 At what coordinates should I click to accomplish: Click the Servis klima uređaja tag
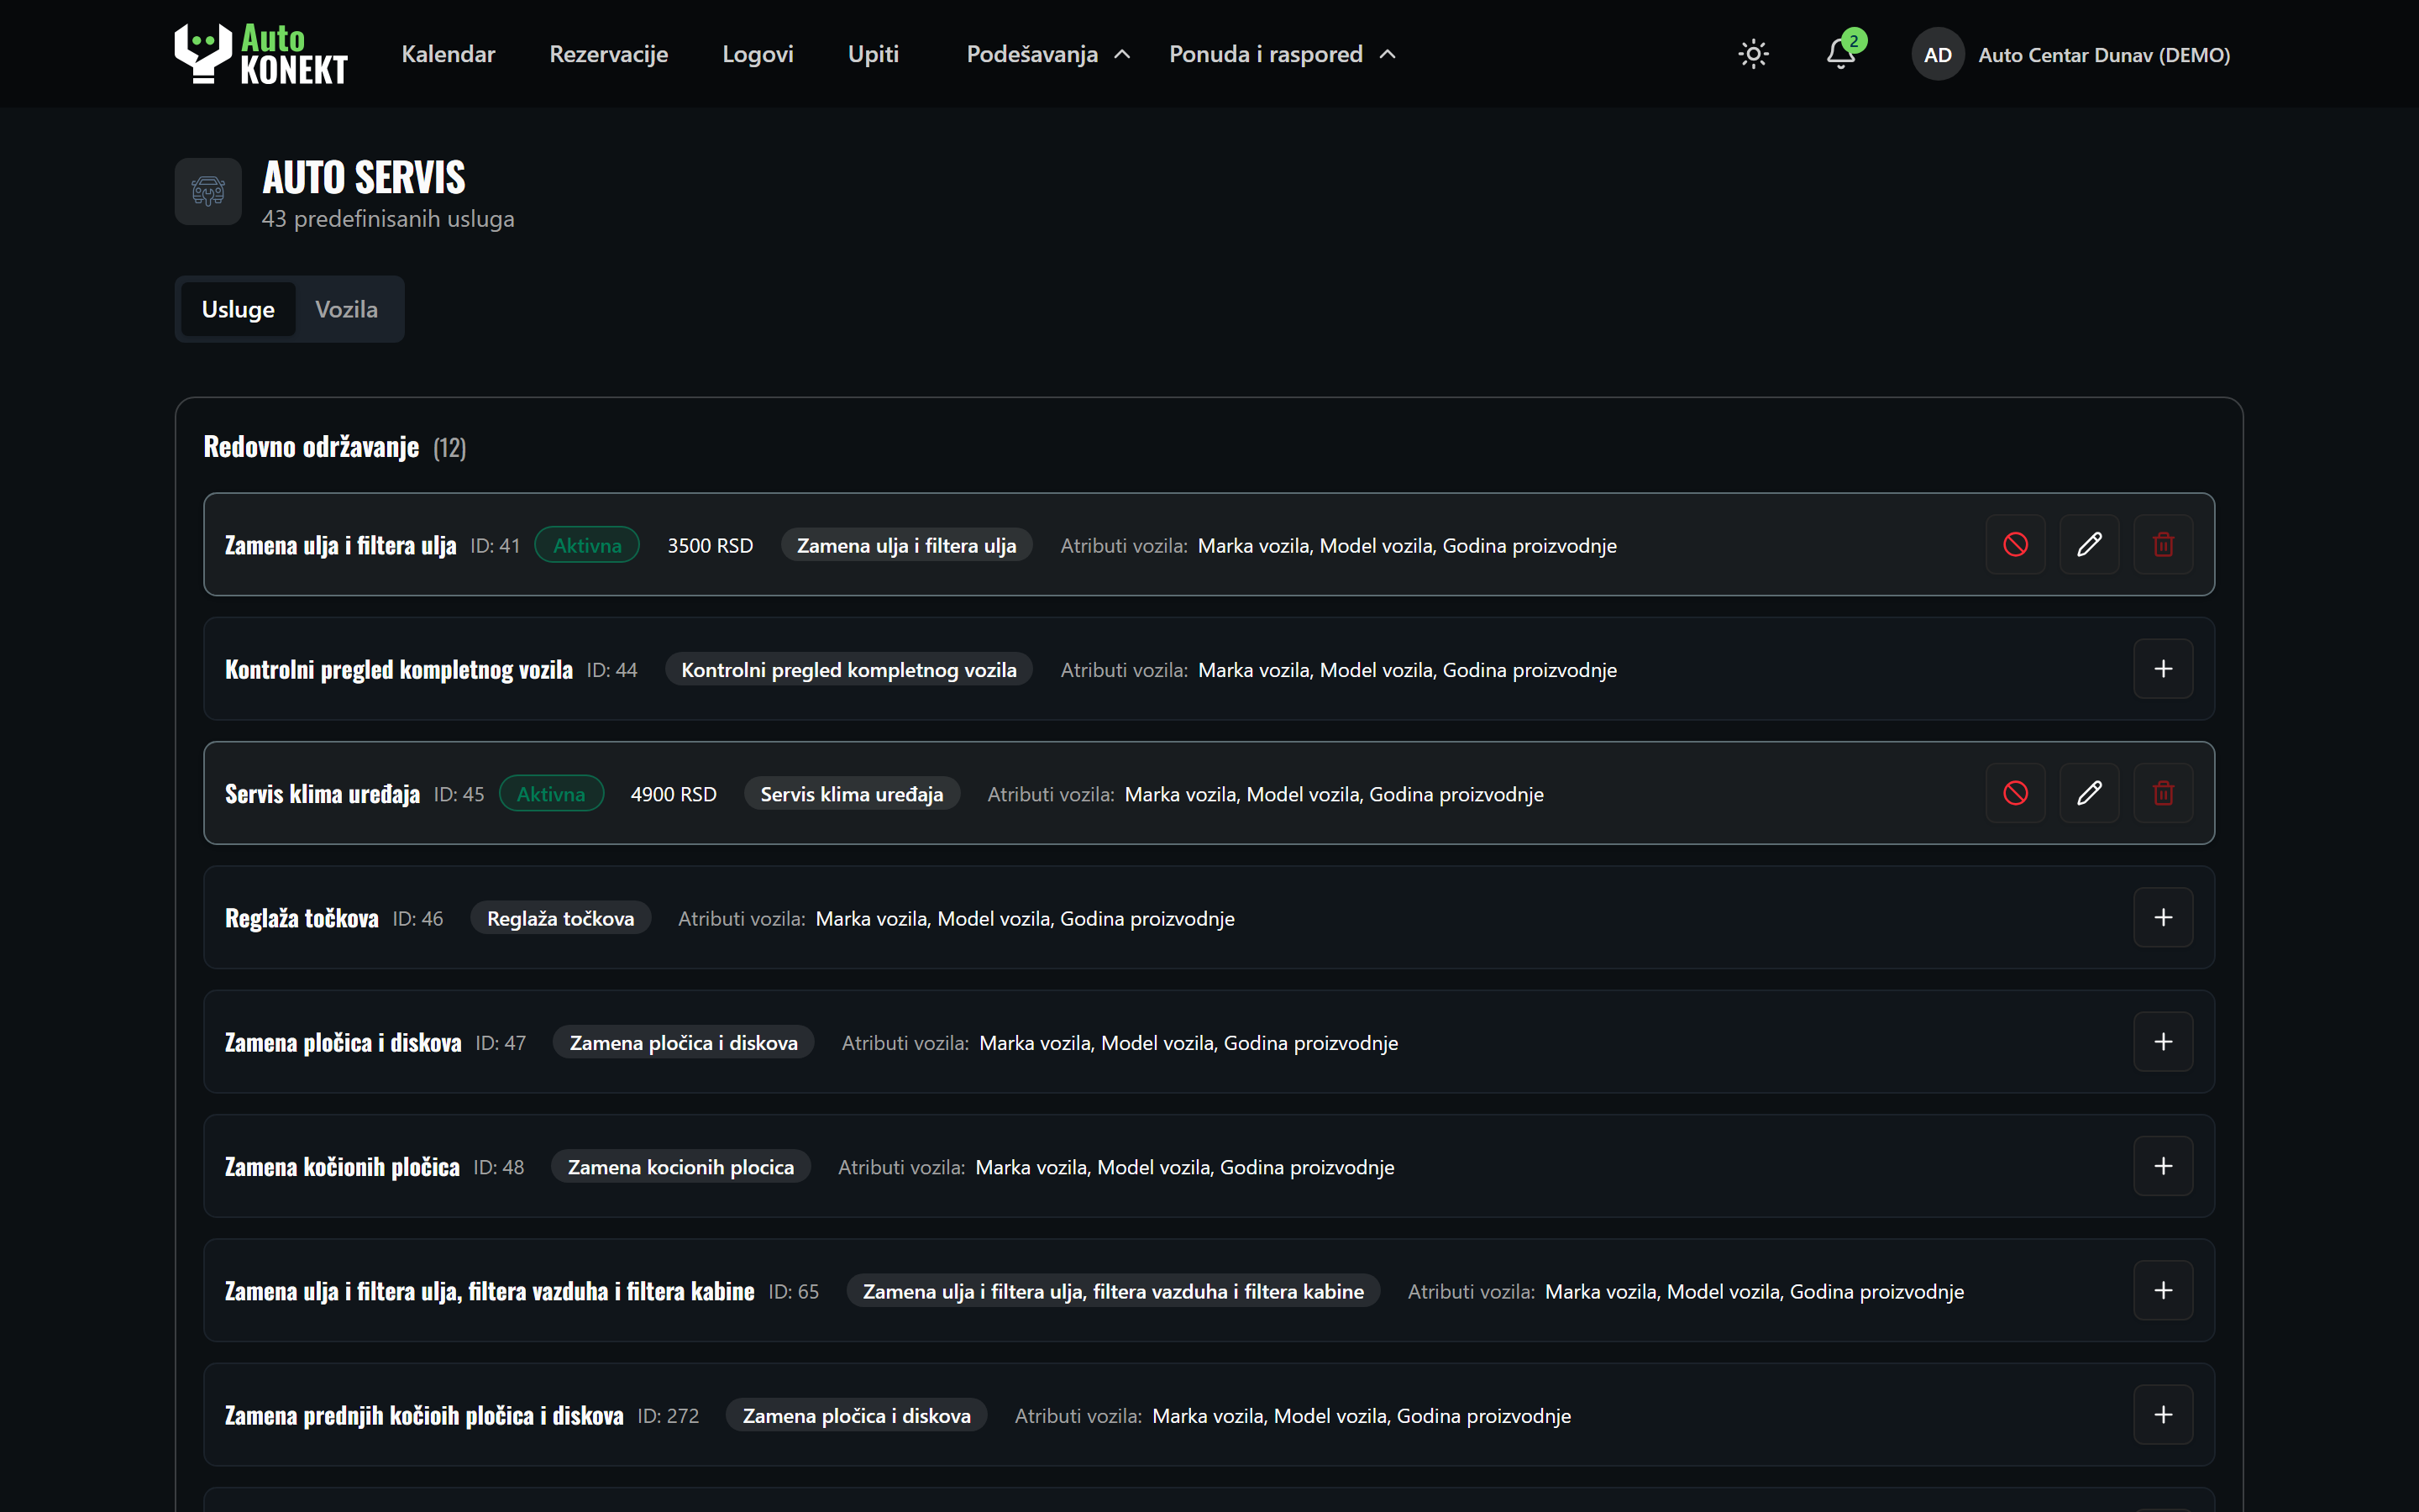tap(851, 794)
